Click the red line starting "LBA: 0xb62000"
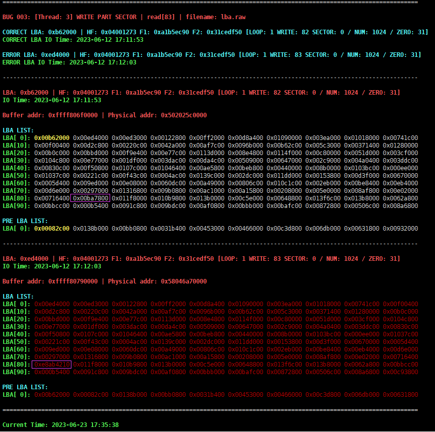Screen dimensions: 435x432 pos(202,93)
